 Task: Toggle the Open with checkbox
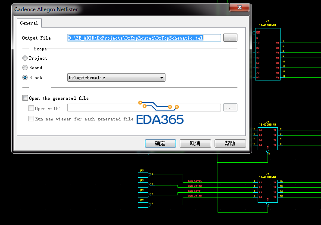(x=31, y=108)
